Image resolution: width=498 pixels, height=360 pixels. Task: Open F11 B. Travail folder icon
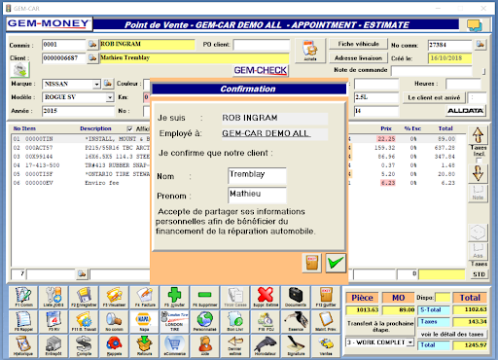pyautogui.click(x=84, y=321)
